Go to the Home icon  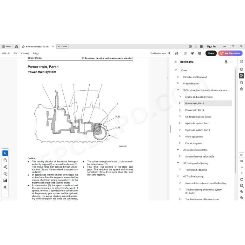(x=16, y=47)
